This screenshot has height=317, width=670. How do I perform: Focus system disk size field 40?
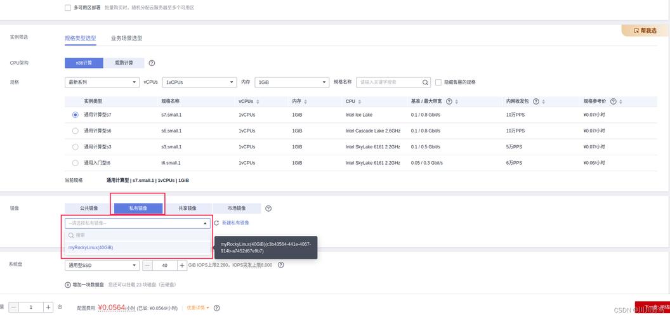[165, 266]
